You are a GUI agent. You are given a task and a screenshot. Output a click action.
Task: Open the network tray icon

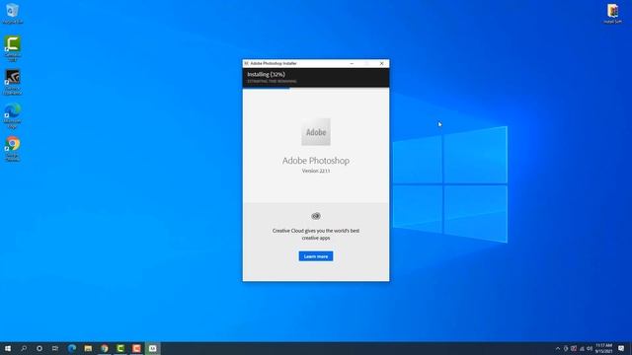[x=582, y=348]
